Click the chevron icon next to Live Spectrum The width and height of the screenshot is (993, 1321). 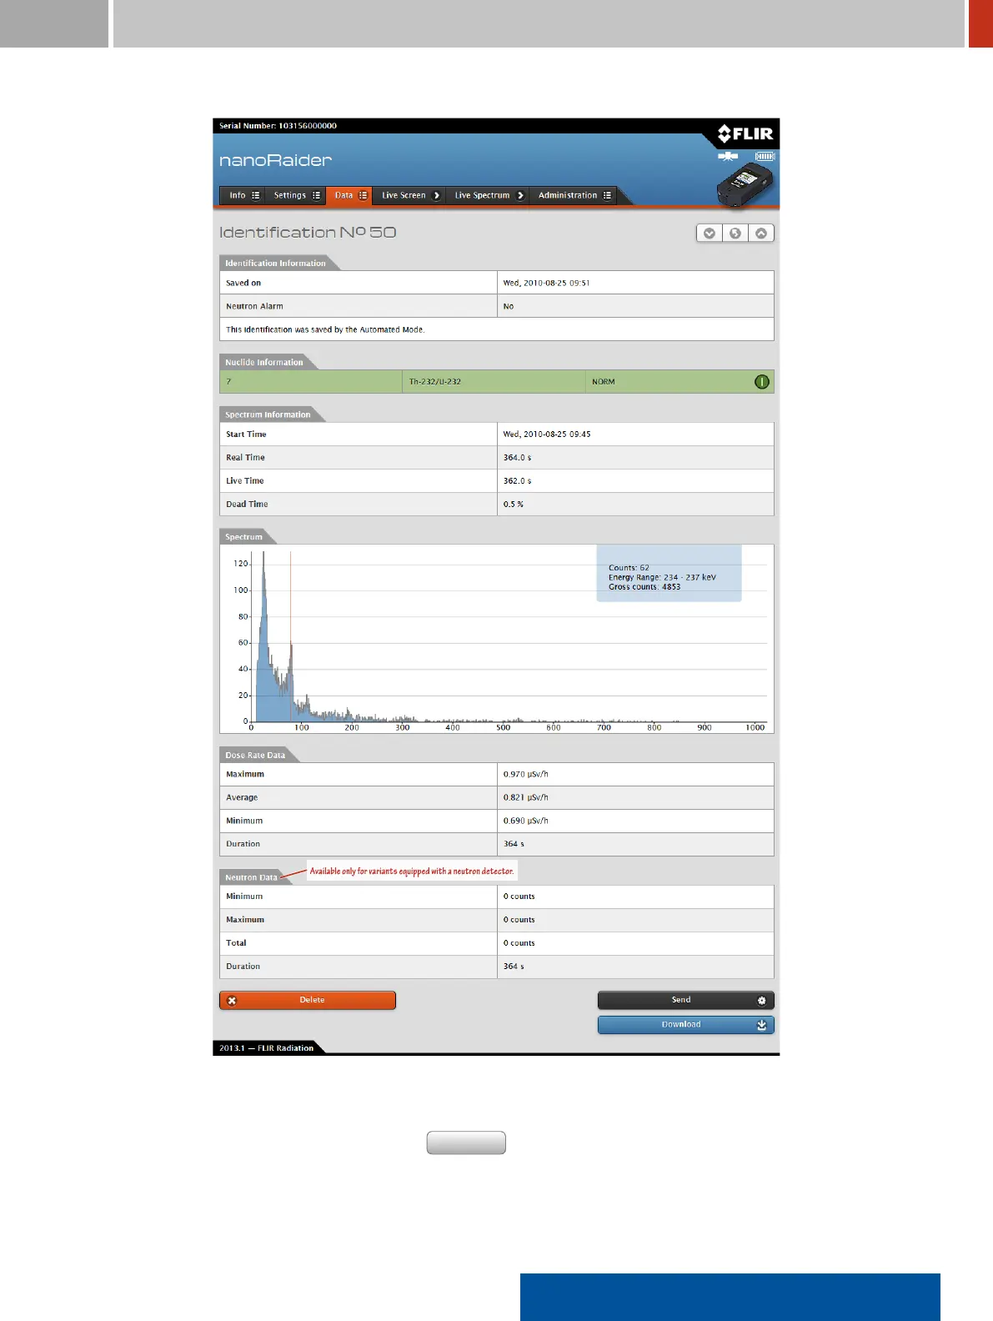[520, 195]
